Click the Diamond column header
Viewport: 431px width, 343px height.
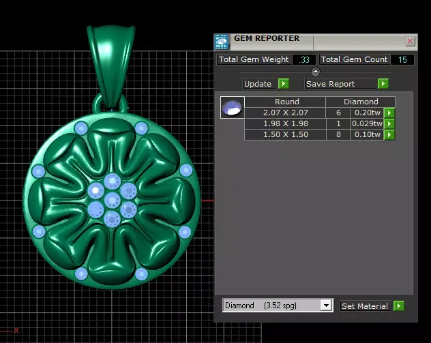point(361,102)
